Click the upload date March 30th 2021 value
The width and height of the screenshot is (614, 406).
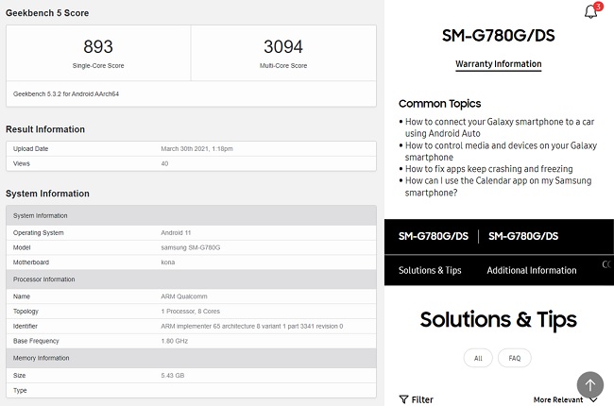(196, 149)
